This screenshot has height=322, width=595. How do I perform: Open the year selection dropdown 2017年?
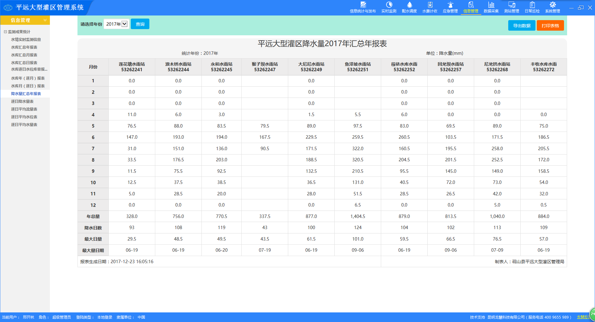click(x=116, y=24)
